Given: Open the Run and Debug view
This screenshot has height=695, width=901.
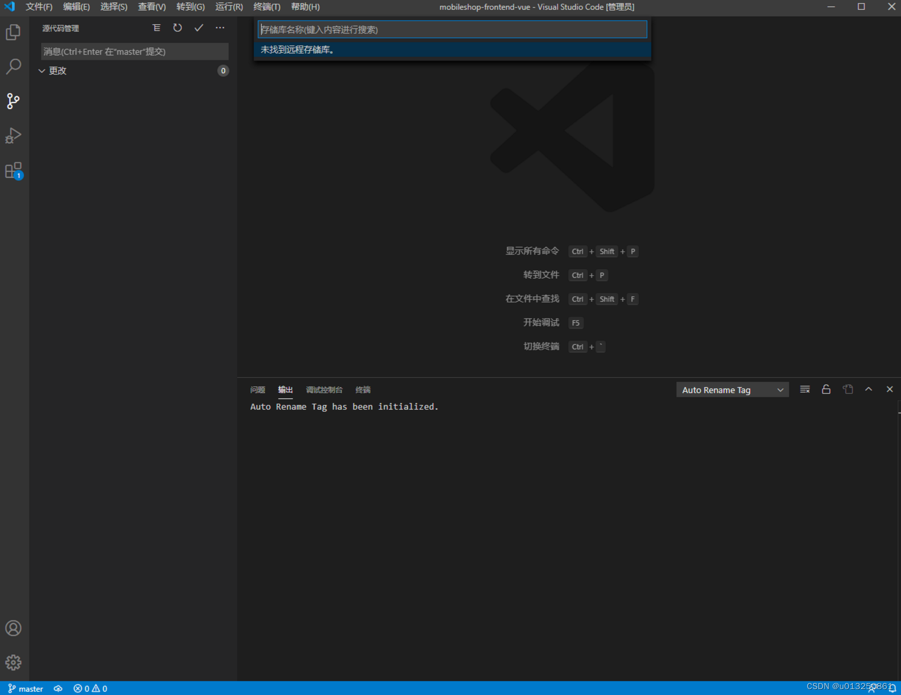Looking at the screenshot, I should coord(14,136).
